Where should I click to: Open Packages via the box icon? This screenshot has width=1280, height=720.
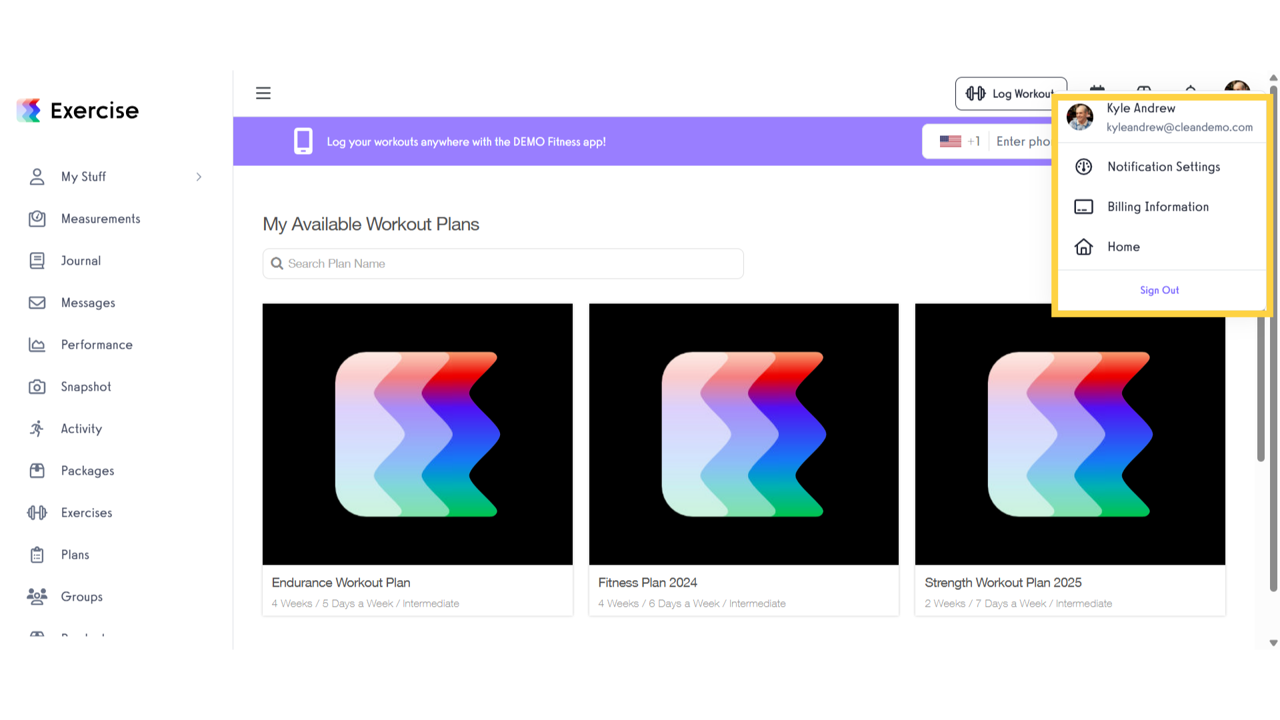pyautogui.click(x=37, y=471)
